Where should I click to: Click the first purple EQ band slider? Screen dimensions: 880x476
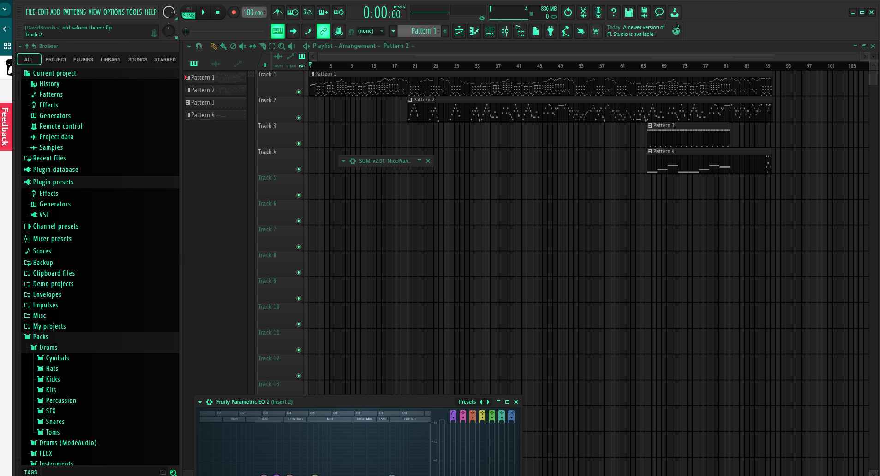(453, 442)
